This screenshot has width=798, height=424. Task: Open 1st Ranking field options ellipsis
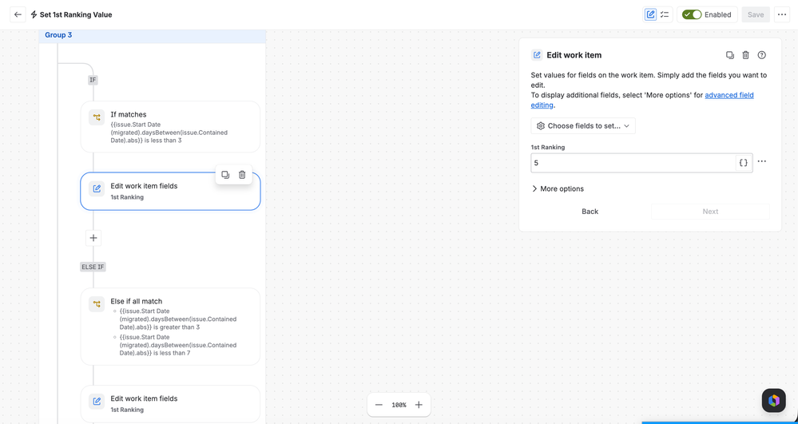(x=762, y=161)
